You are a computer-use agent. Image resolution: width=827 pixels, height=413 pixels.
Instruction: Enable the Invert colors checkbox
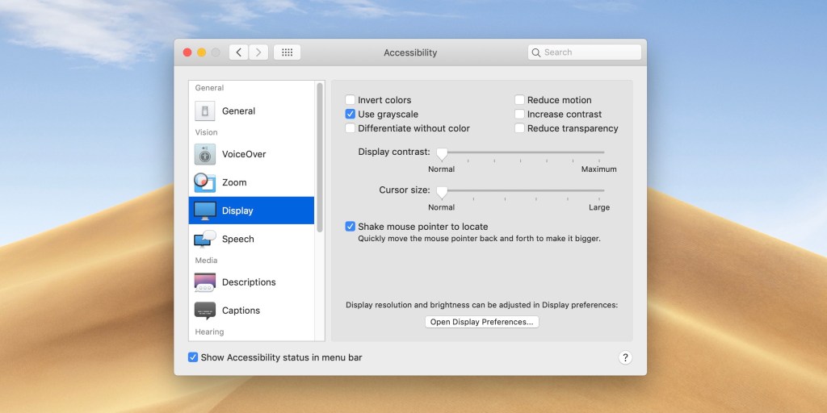[x=351, y=100]
